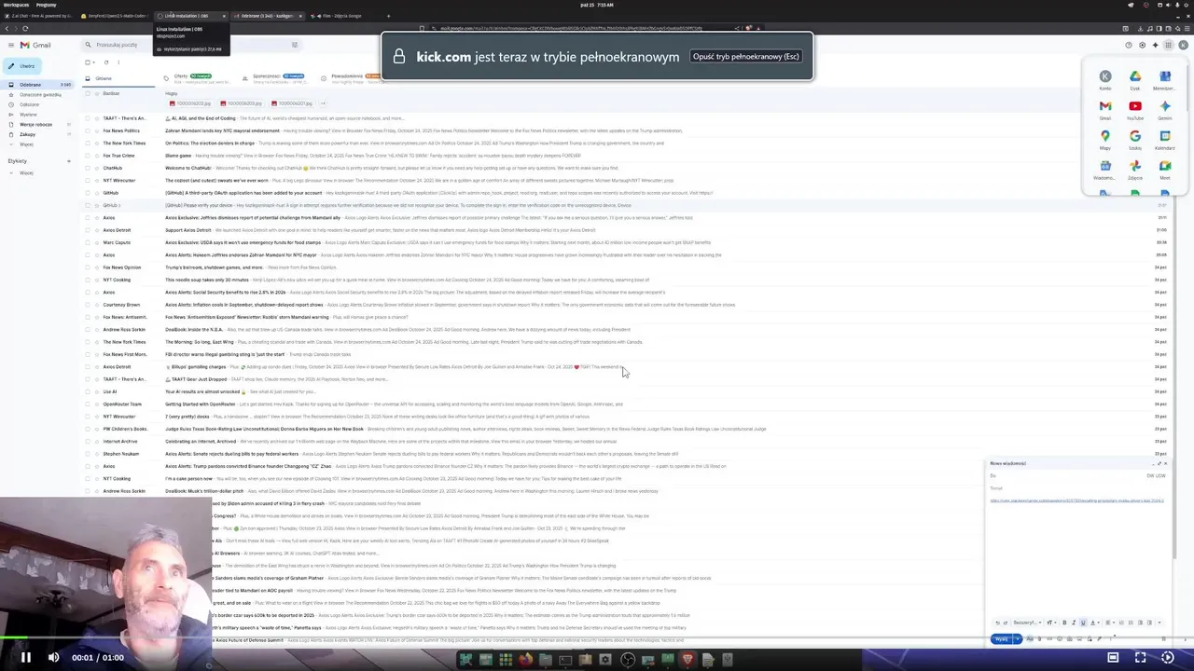
Task: Toggle Gmail main menu hamburger
Action: point(11,45)
